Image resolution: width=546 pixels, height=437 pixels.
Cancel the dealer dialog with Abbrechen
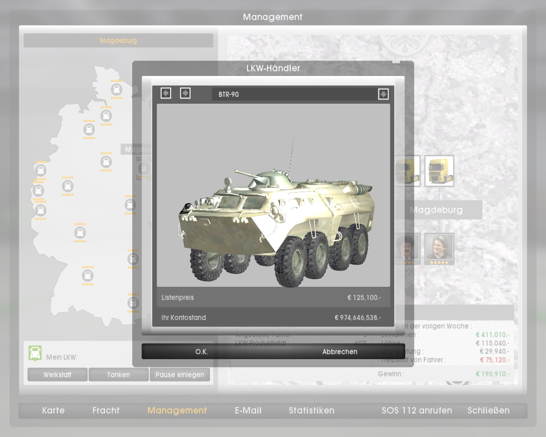coord(340,352)
